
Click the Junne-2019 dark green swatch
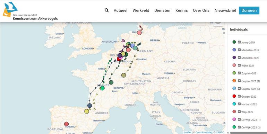(234, 42)
